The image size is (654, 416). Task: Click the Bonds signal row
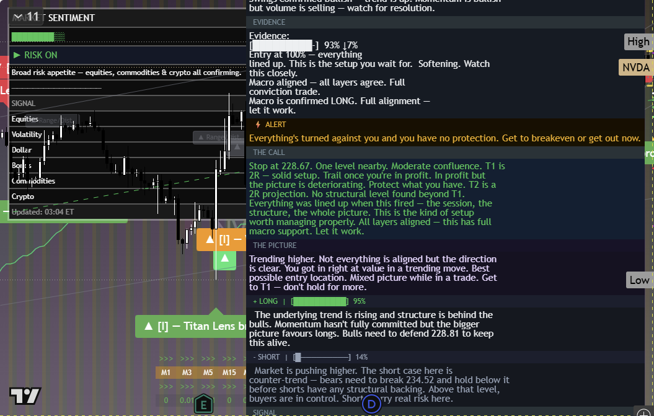(128, 166)
